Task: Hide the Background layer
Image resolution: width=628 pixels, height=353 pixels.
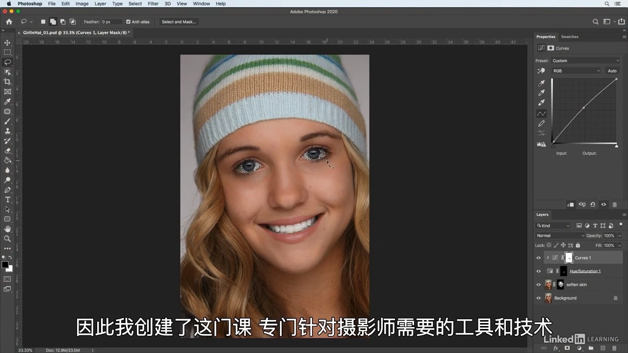Action: click(539, 298)
